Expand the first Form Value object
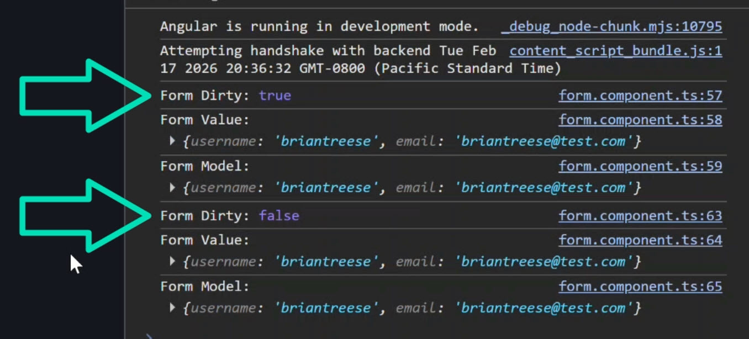Image resolution: width=749 pixels, height=339 pixels. (172, 141)
